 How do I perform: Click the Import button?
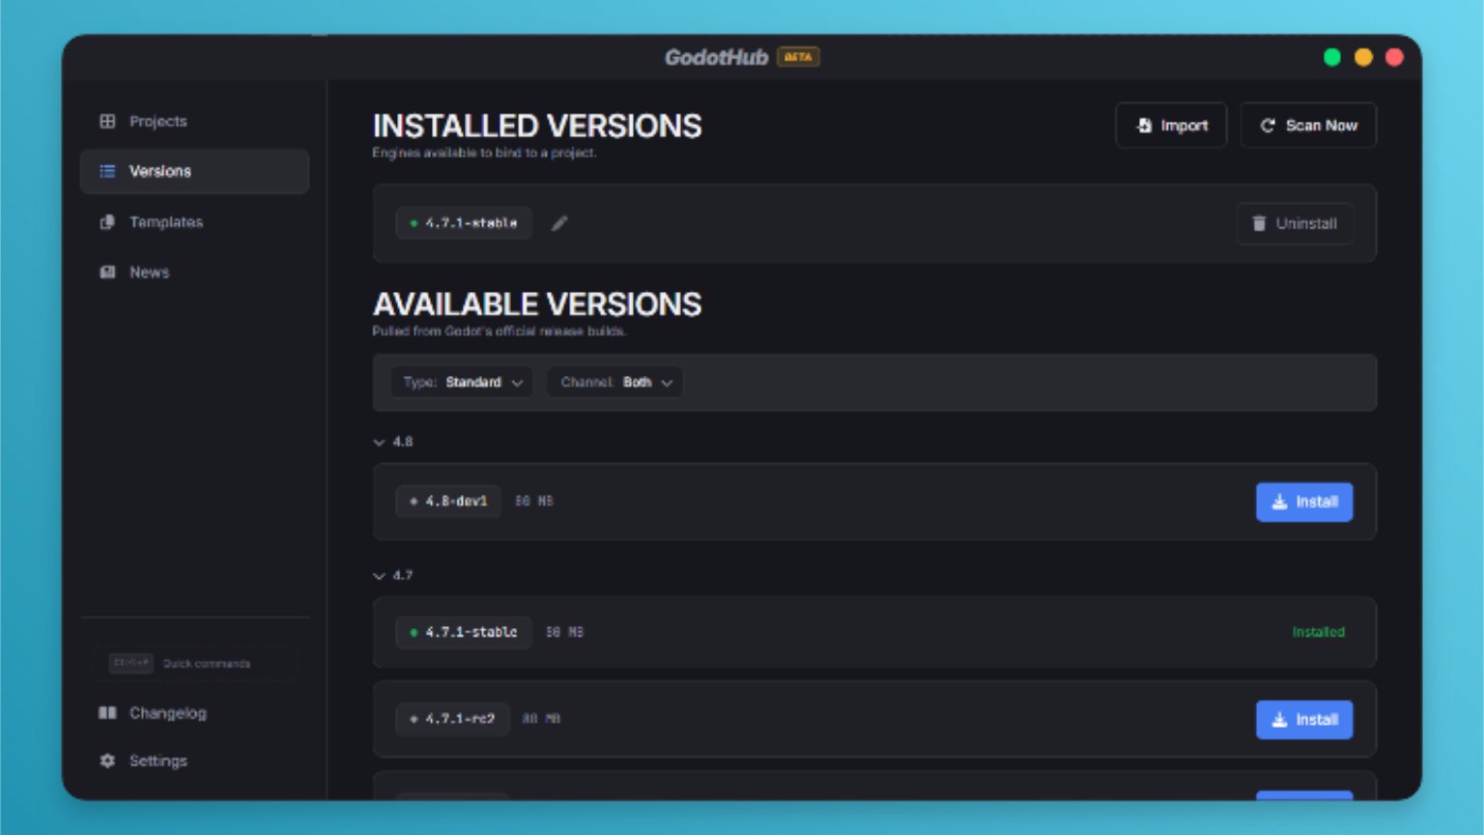[1171, 126]
